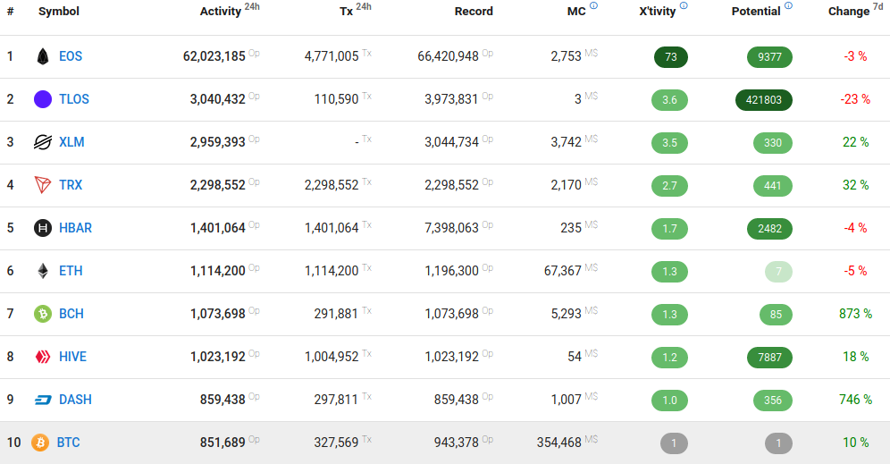Click BTC gray Potential badge 1
The image size is (890, 464).
[x=778, y=443]
